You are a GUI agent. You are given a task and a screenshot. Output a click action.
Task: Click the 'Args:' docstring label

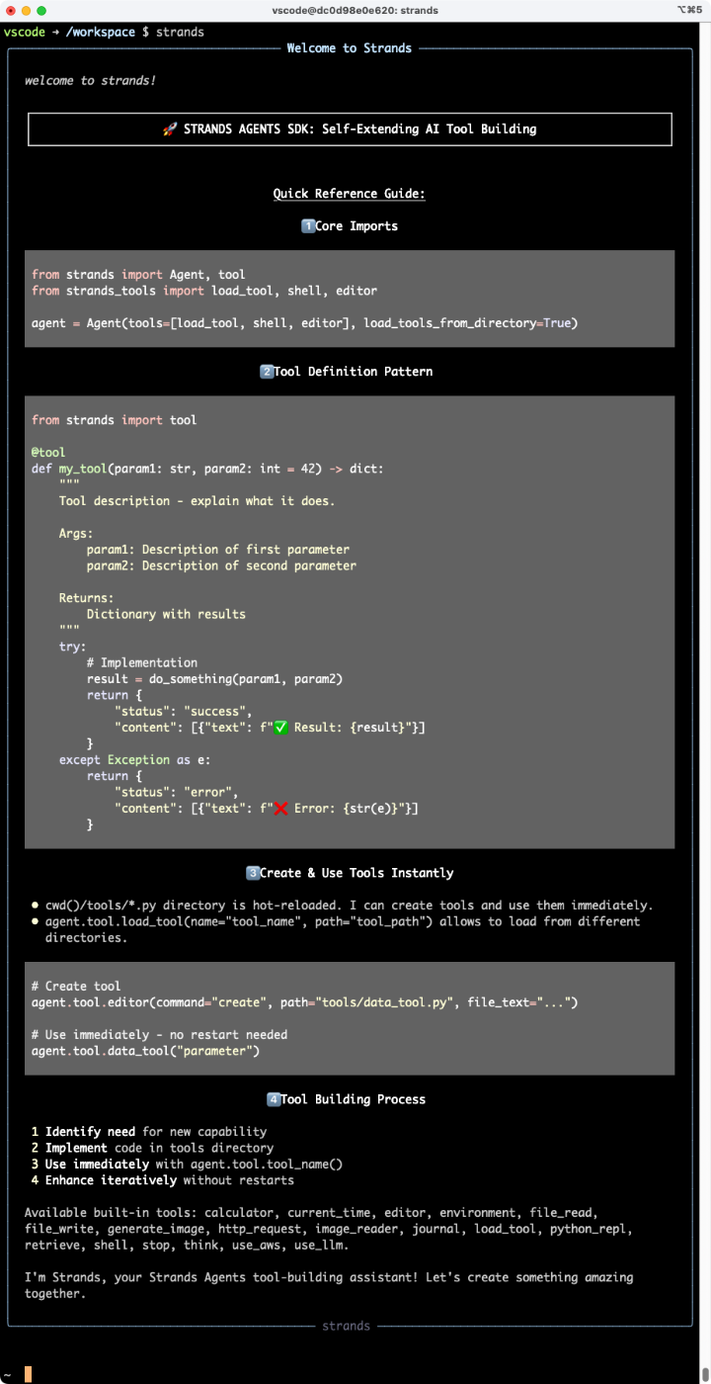click(x=76, y=533)
